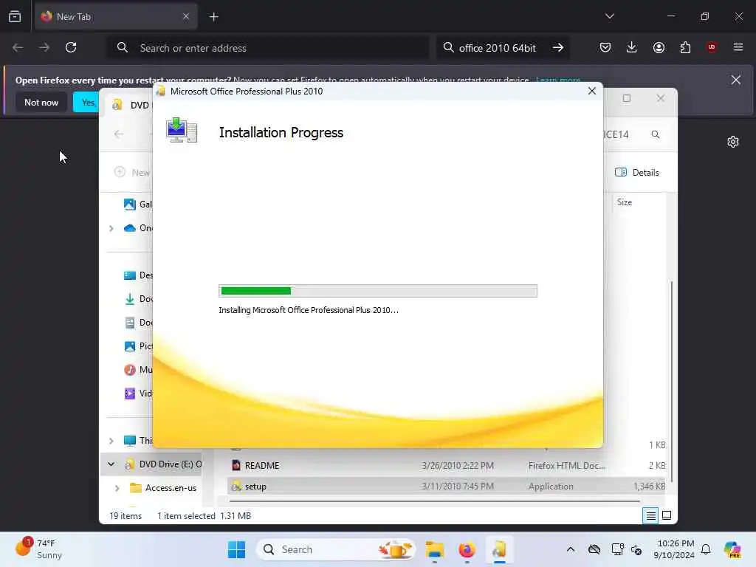Click the Explorer horizontal scrollbar
The width and height of the screenshot is (756, 567).
434,501
